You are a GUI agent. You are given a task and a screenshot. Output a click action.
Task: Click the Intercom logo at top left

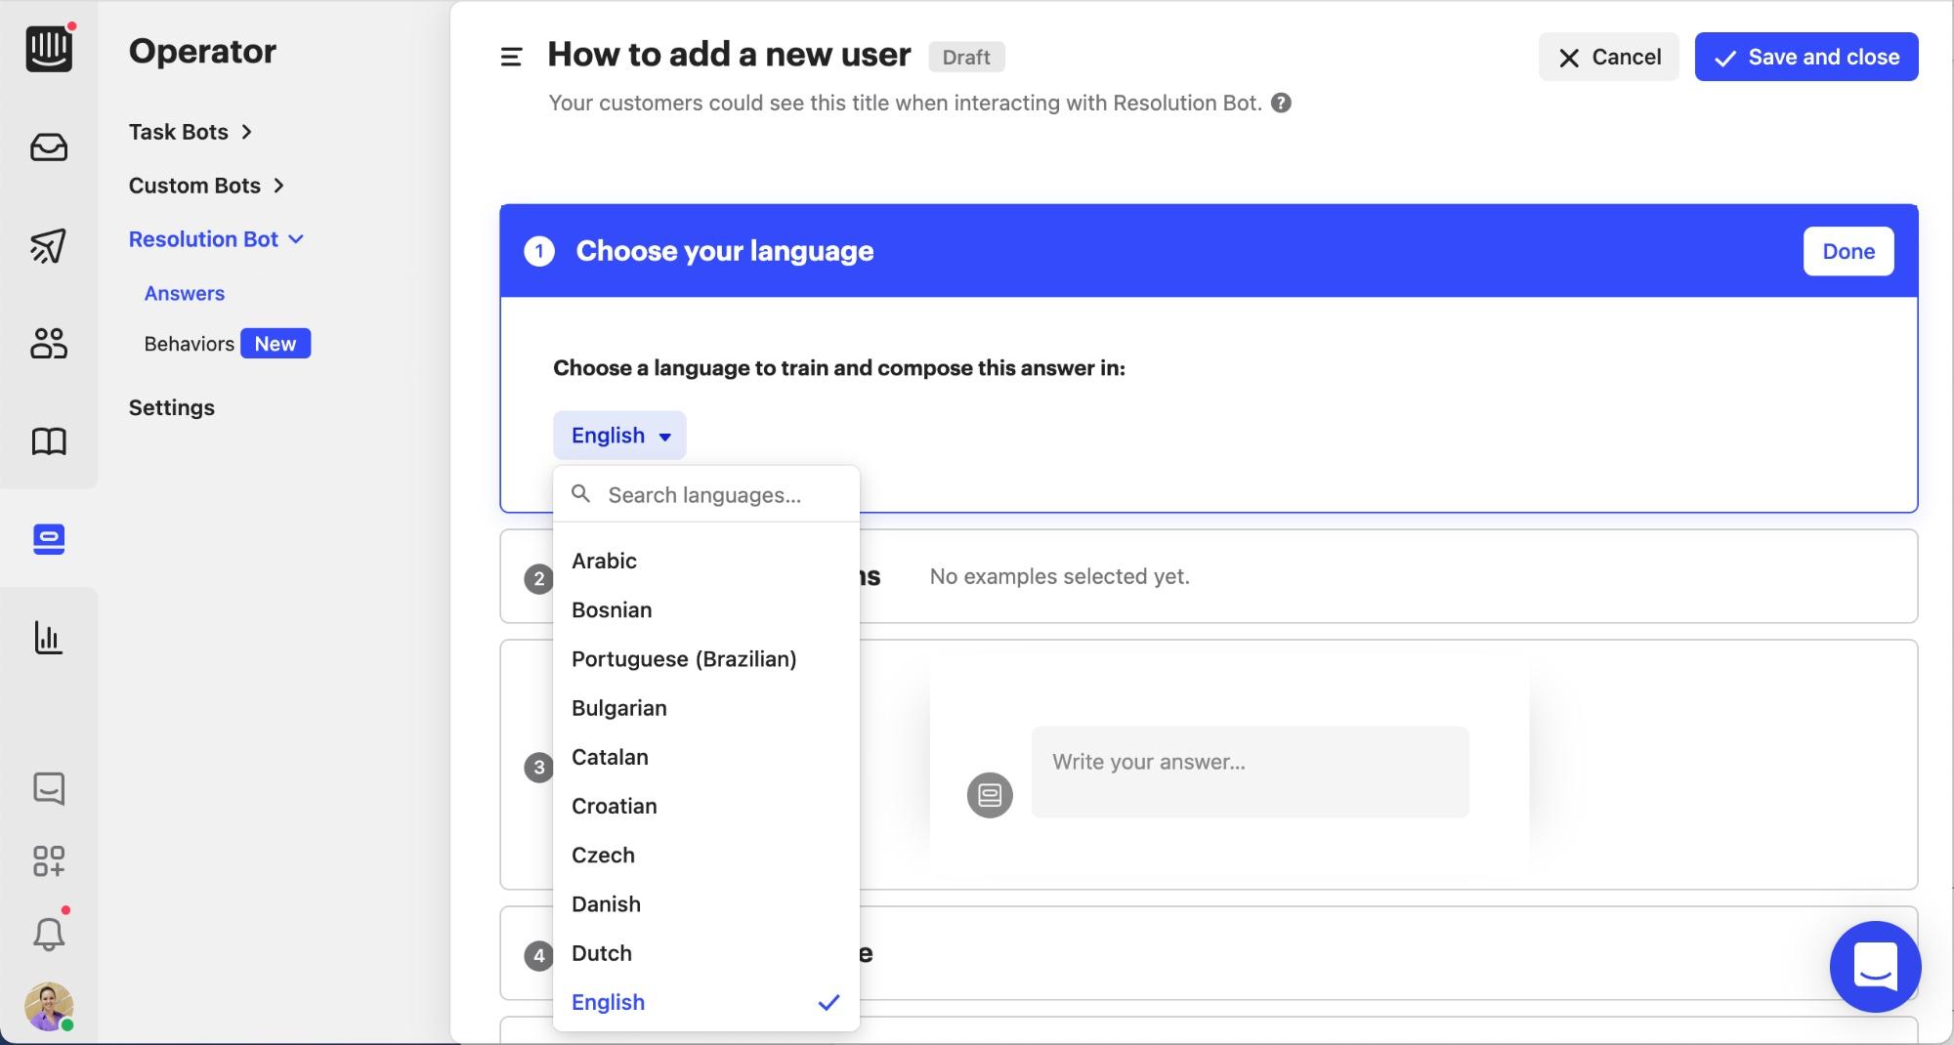point(49,47)
